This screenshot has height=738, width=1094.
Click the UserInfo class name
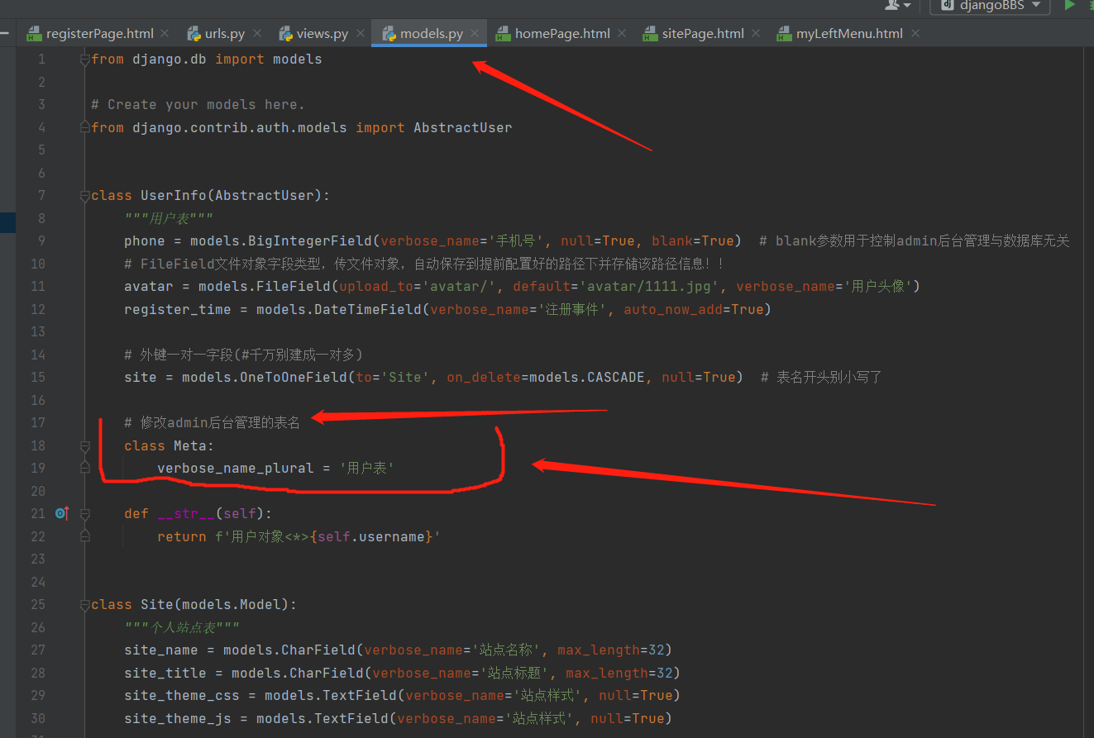click(x=174, y=196)
